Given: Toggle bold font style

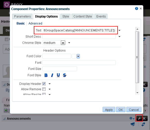Looking at the screenshot, I should [46, 75].
